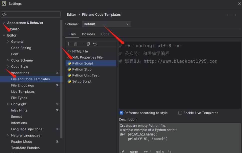Open File Encodings settings page

pos(22,85)
